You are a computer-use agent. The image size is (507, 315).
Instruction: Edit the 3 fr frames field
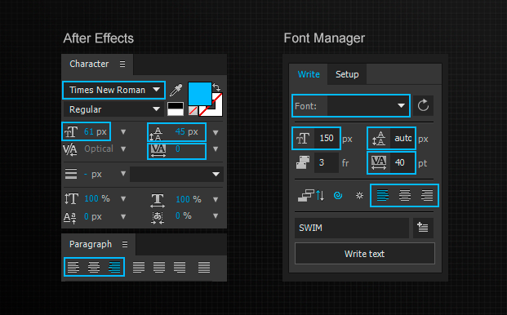click(x=327, y=162)
